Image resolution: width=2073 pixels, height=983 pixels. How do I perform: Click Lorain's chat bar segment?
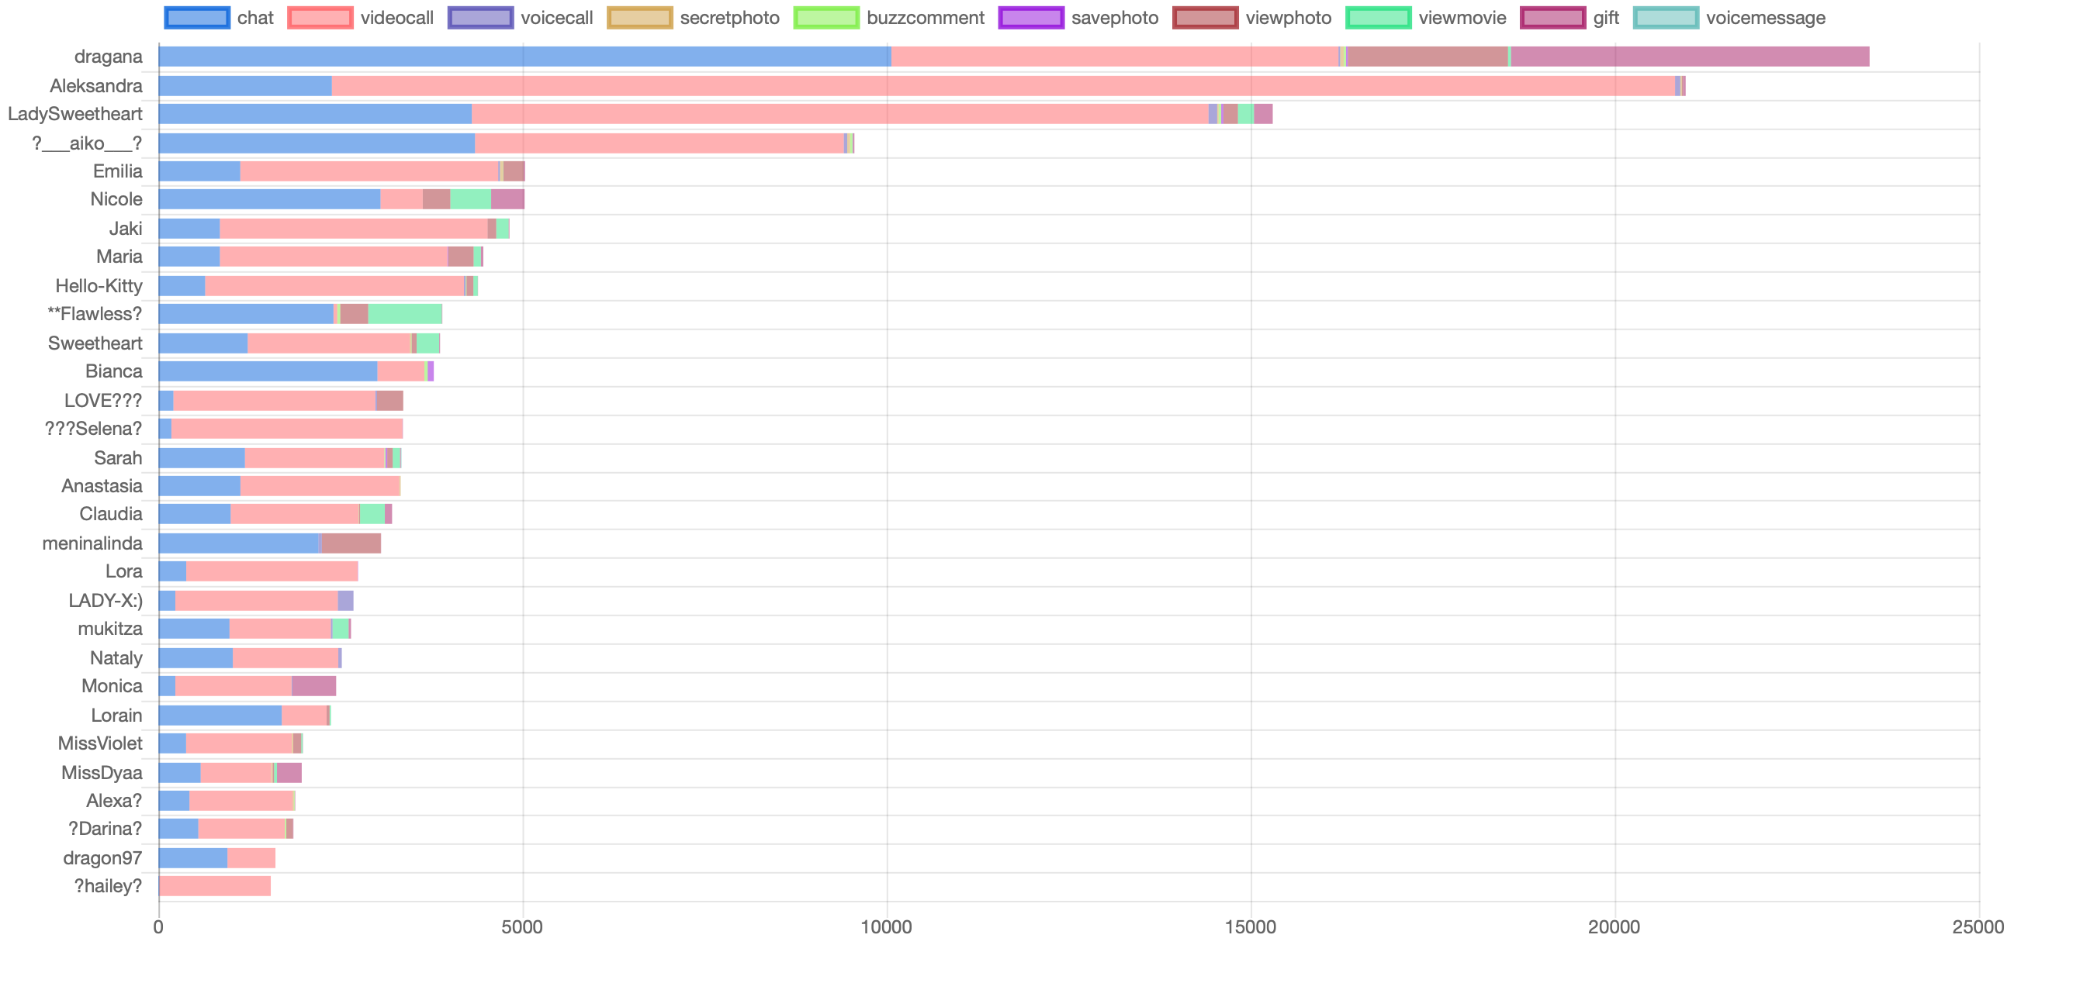tap(220, 715)
